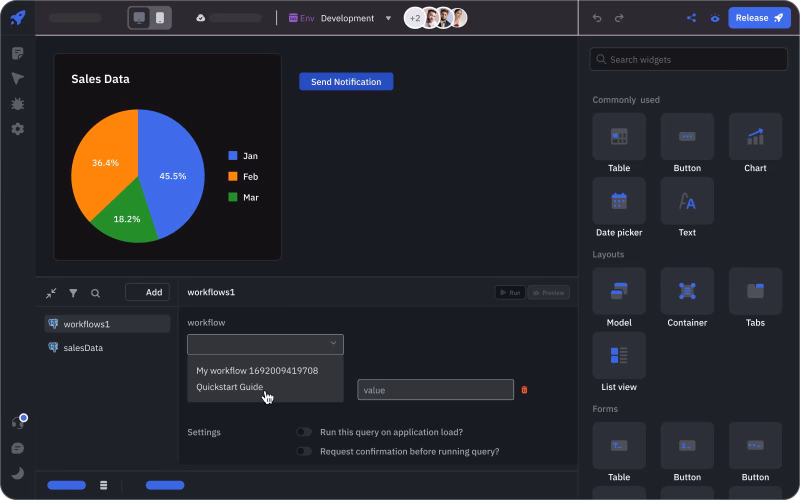Collapse the query panel

[x=51, y=293]
